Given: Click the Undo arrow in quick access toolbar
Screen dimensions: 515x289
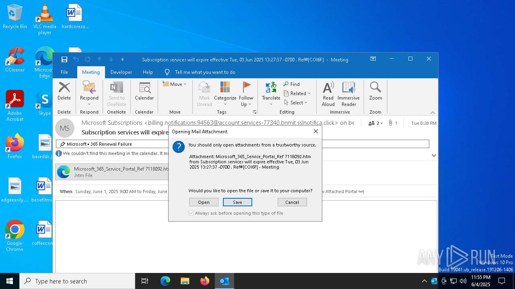Looking at the screenshot, I should coord(76,59).
